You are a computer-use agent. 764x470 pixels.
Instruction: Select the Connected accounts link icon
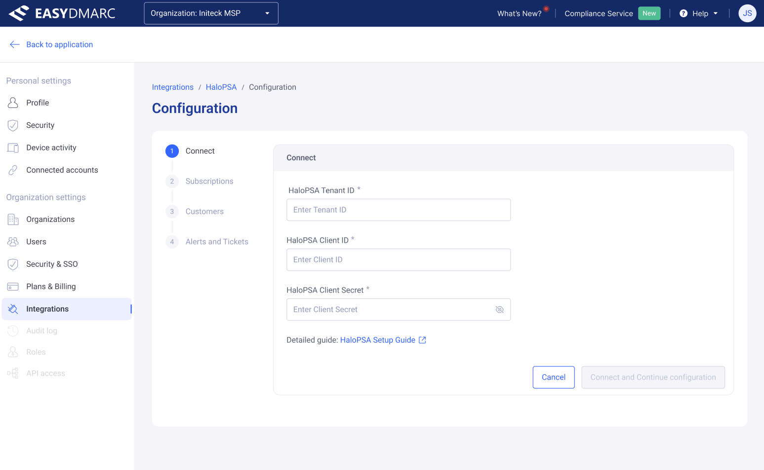(13, 170)
